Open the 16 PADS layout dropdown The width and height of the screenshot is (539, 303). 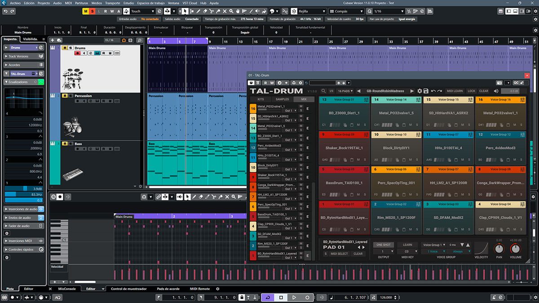pos(345,91)
